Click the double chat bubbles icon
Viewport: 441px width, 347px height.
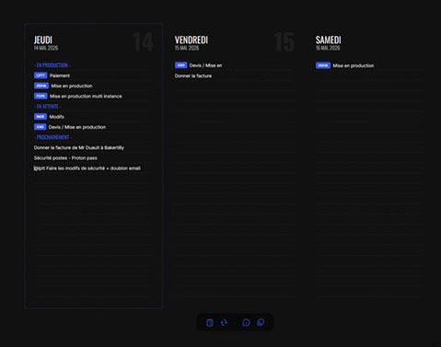pos(261,322)
